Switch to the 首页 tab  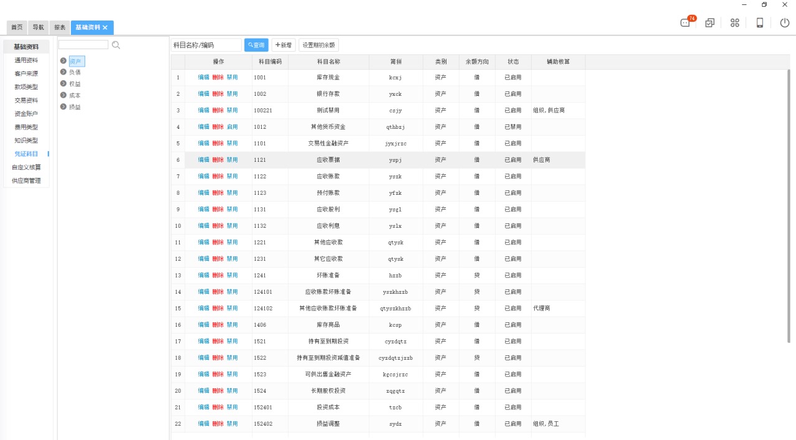point(17,27)
